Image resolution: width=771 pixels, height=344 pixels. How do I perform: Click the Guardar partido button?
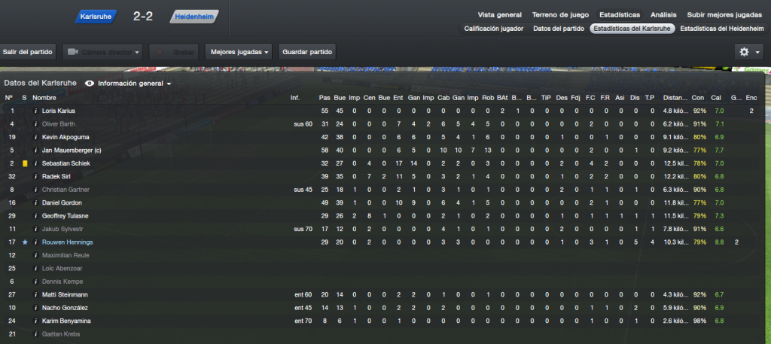pos(307,52)
